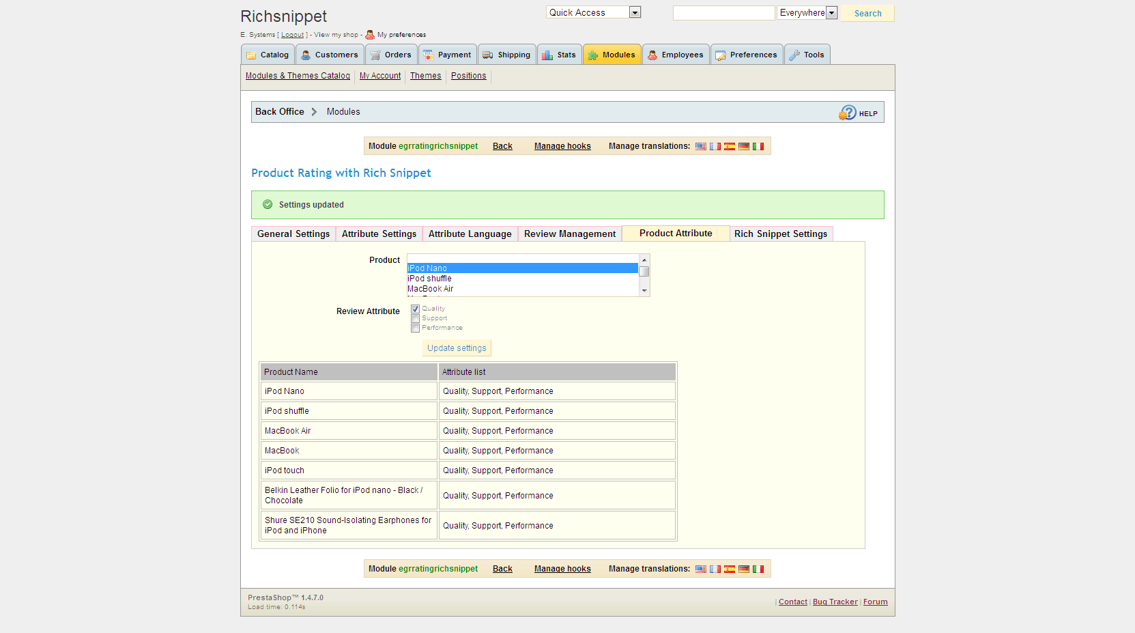Click product list scroll up arrow
This screenshot has height=633, width=1135.
(644, 259)
